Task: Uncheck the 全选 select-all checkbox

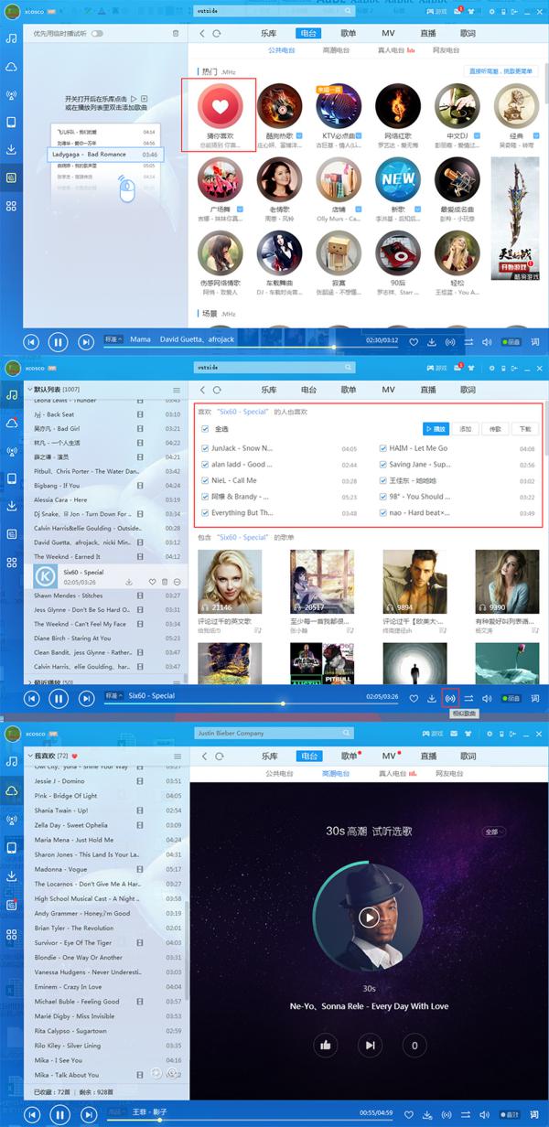Action: point(206,429)
